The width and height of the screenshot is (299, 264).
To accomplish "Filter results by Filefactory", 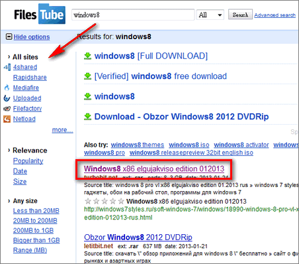I will (x=27, y=109).
